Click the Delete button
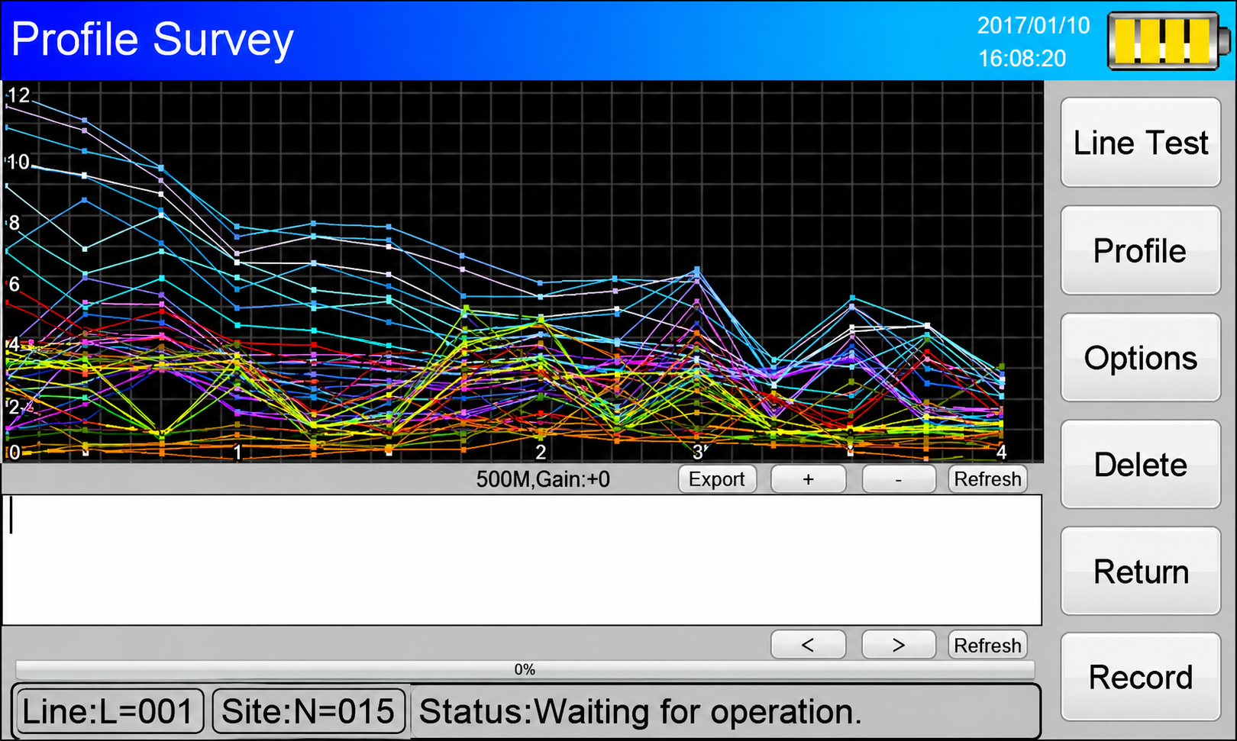 click(x=1141, y=464)
